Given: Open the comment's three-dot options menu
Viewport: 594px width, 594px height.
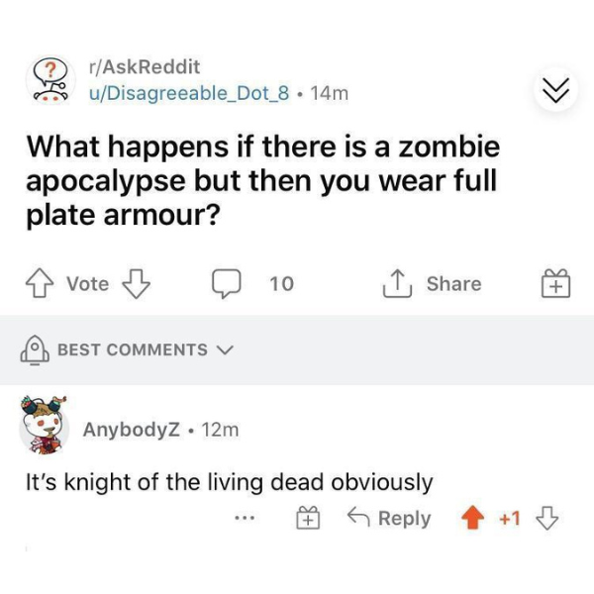Looking at the screenshot, I should 245,517.
